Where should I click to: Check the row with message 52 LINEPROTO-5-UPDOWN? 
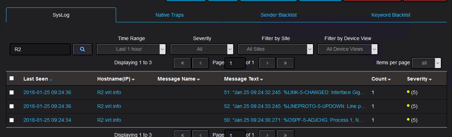tap(12, 106)
